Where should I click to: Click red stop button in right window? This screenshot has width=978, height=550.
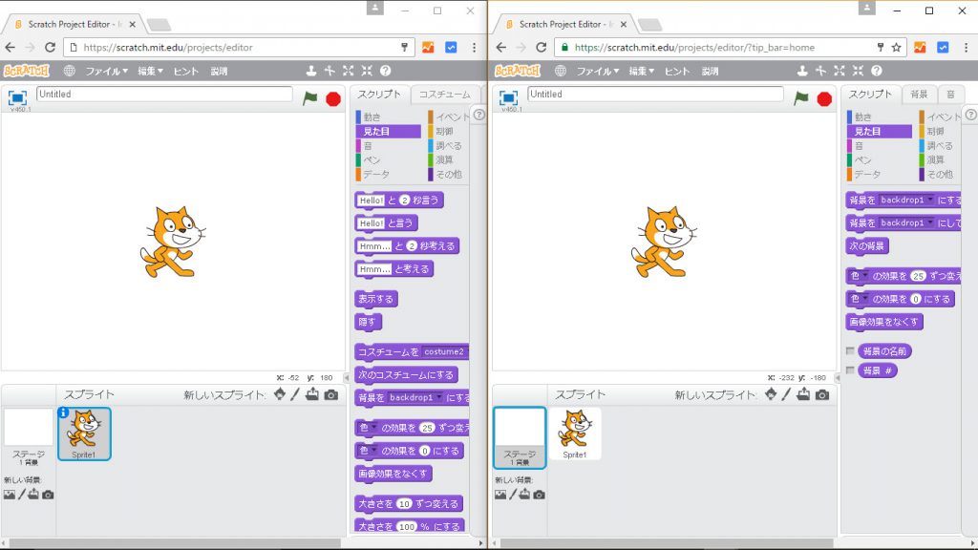tap(824, 99)
